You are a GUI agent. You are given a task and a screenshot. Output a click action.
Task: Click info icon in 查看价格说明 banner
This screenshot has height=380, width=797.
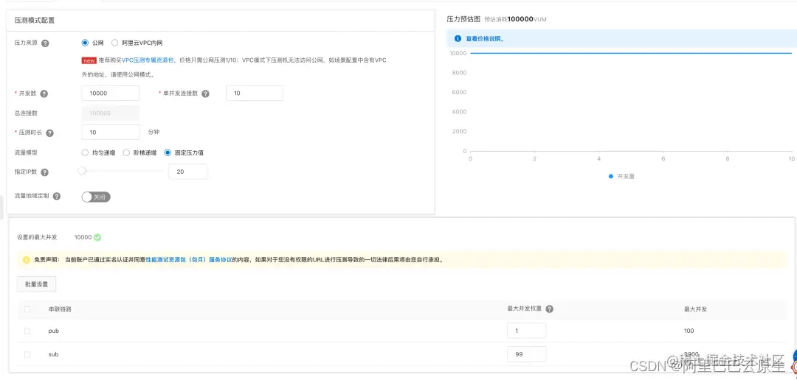[458, 38]
